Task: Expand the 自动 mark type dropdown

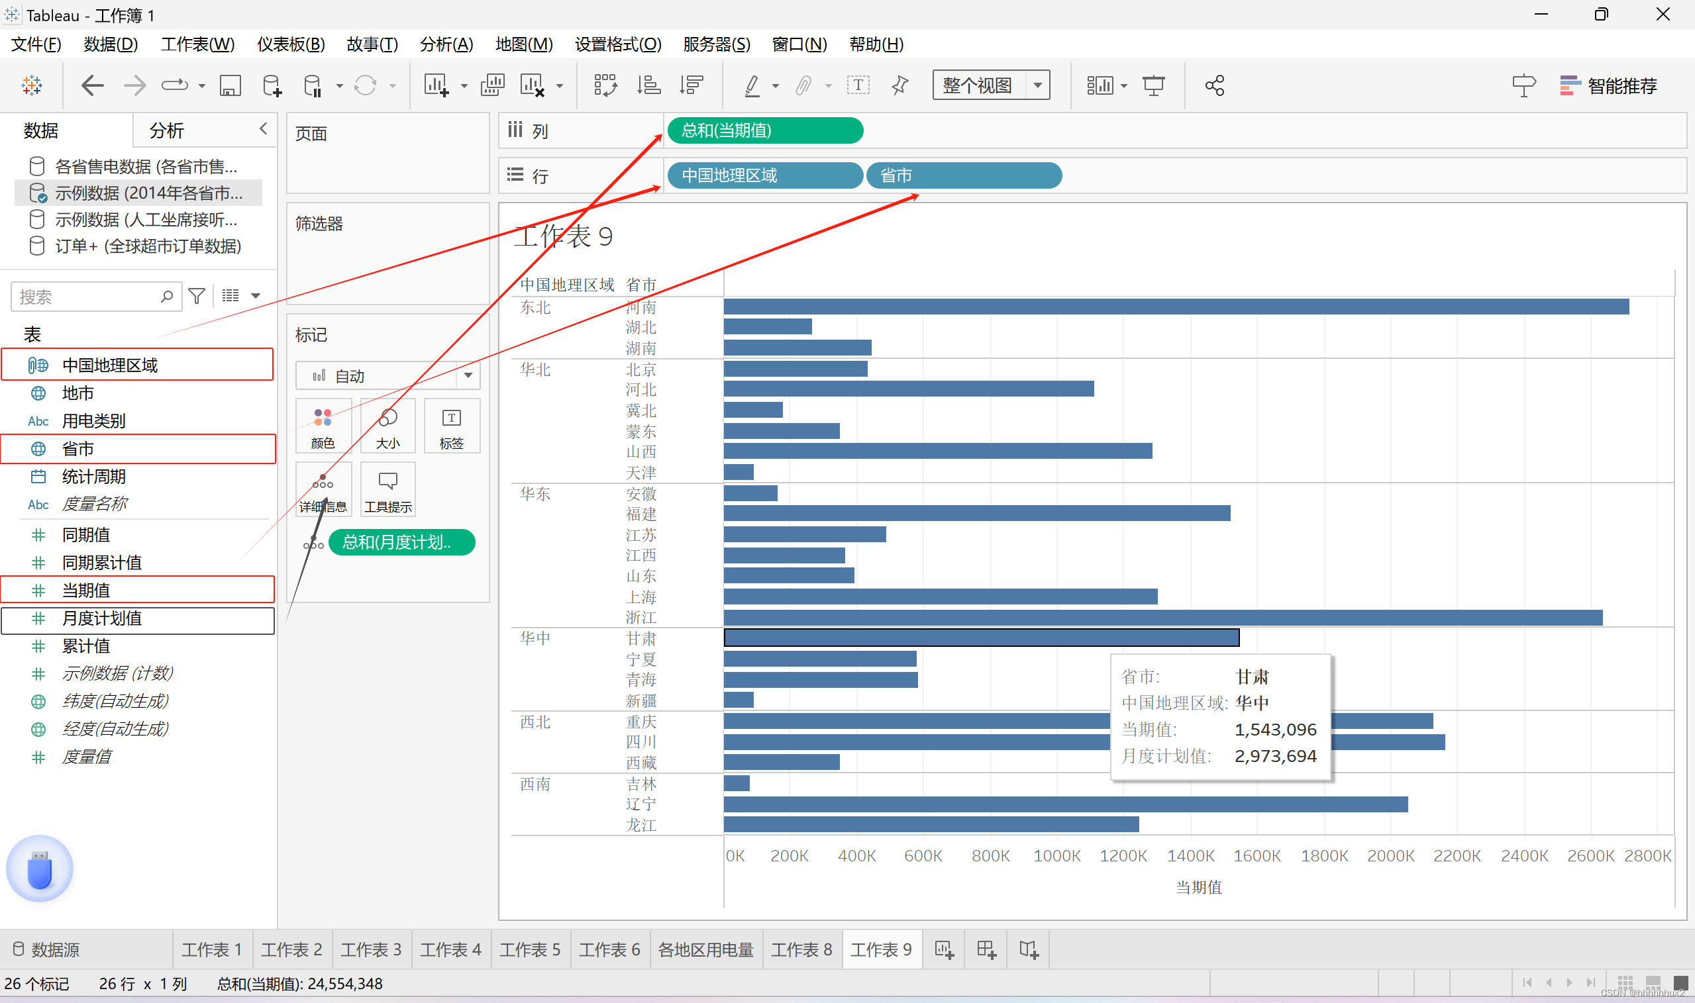Action: (468, 376)
